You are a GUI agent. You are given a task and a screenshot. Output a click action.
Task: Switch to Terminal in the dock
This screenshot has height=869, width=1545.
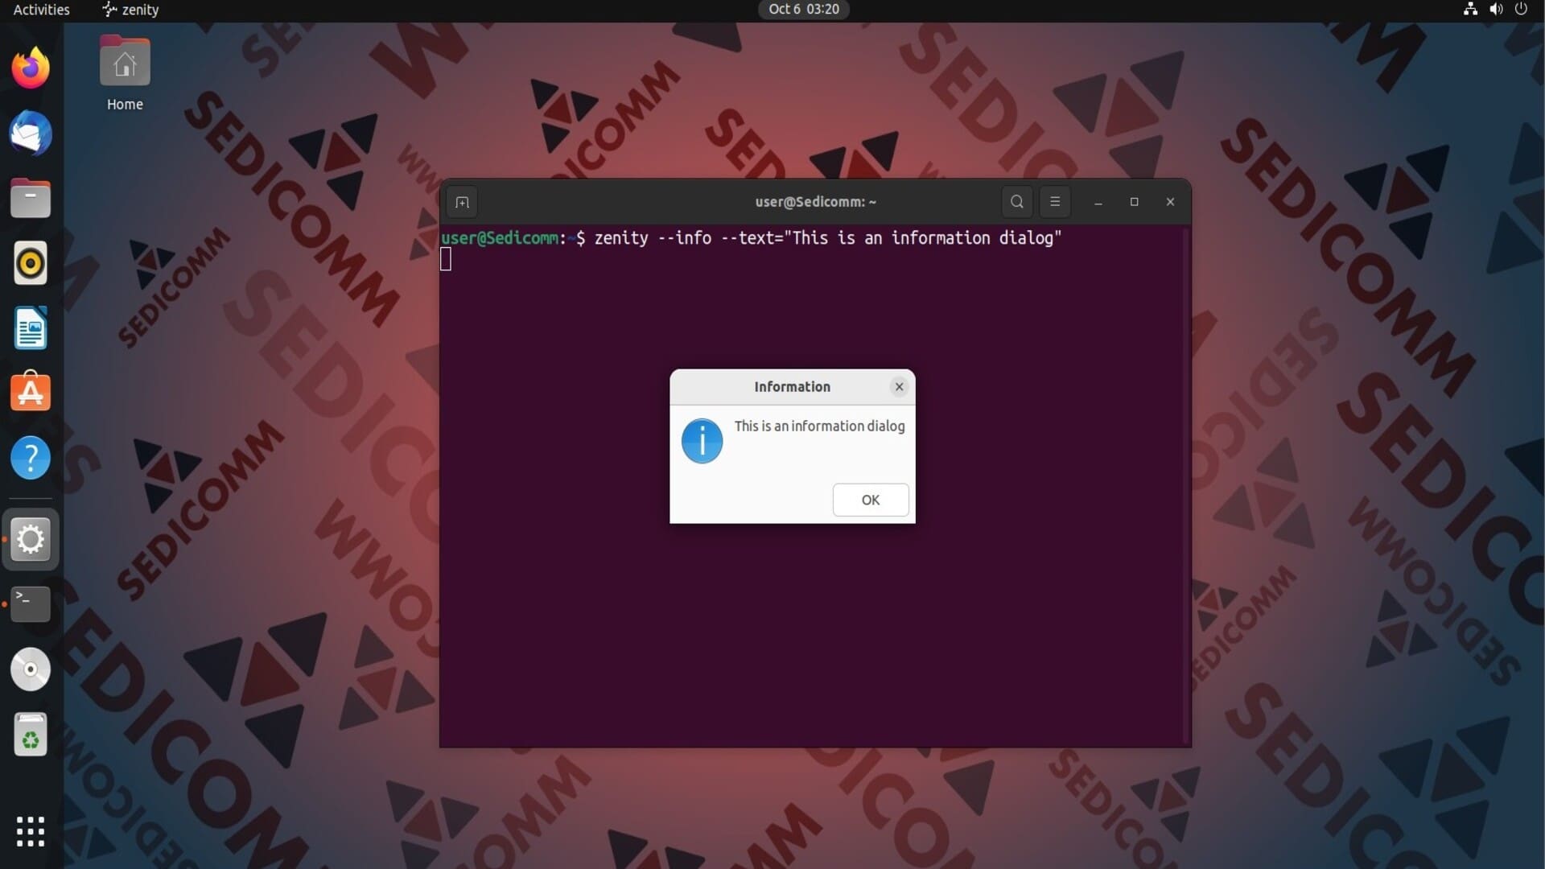tap(31, 603)
